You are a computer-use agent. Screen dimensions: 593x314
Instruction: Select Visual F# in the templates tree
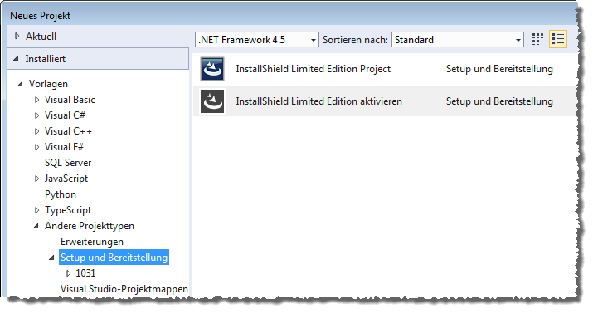pyautogui.click(x=65, y=146)
